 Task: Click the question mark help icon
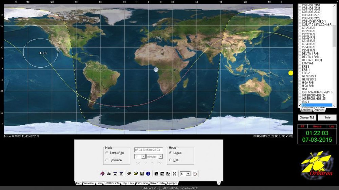click(x=219, y=183)
